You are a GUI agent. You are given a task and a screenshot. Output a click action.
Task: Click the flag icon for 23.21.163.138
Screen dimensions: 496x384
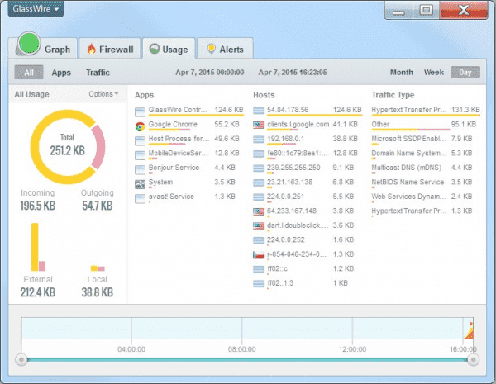258,183
